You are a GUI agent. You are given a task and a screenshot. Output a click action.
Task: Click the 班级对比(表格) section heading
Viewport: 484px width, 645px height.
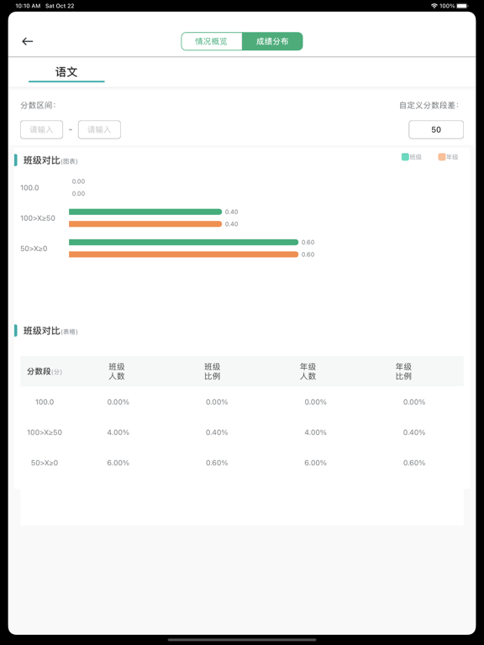[x=50, y=331]
